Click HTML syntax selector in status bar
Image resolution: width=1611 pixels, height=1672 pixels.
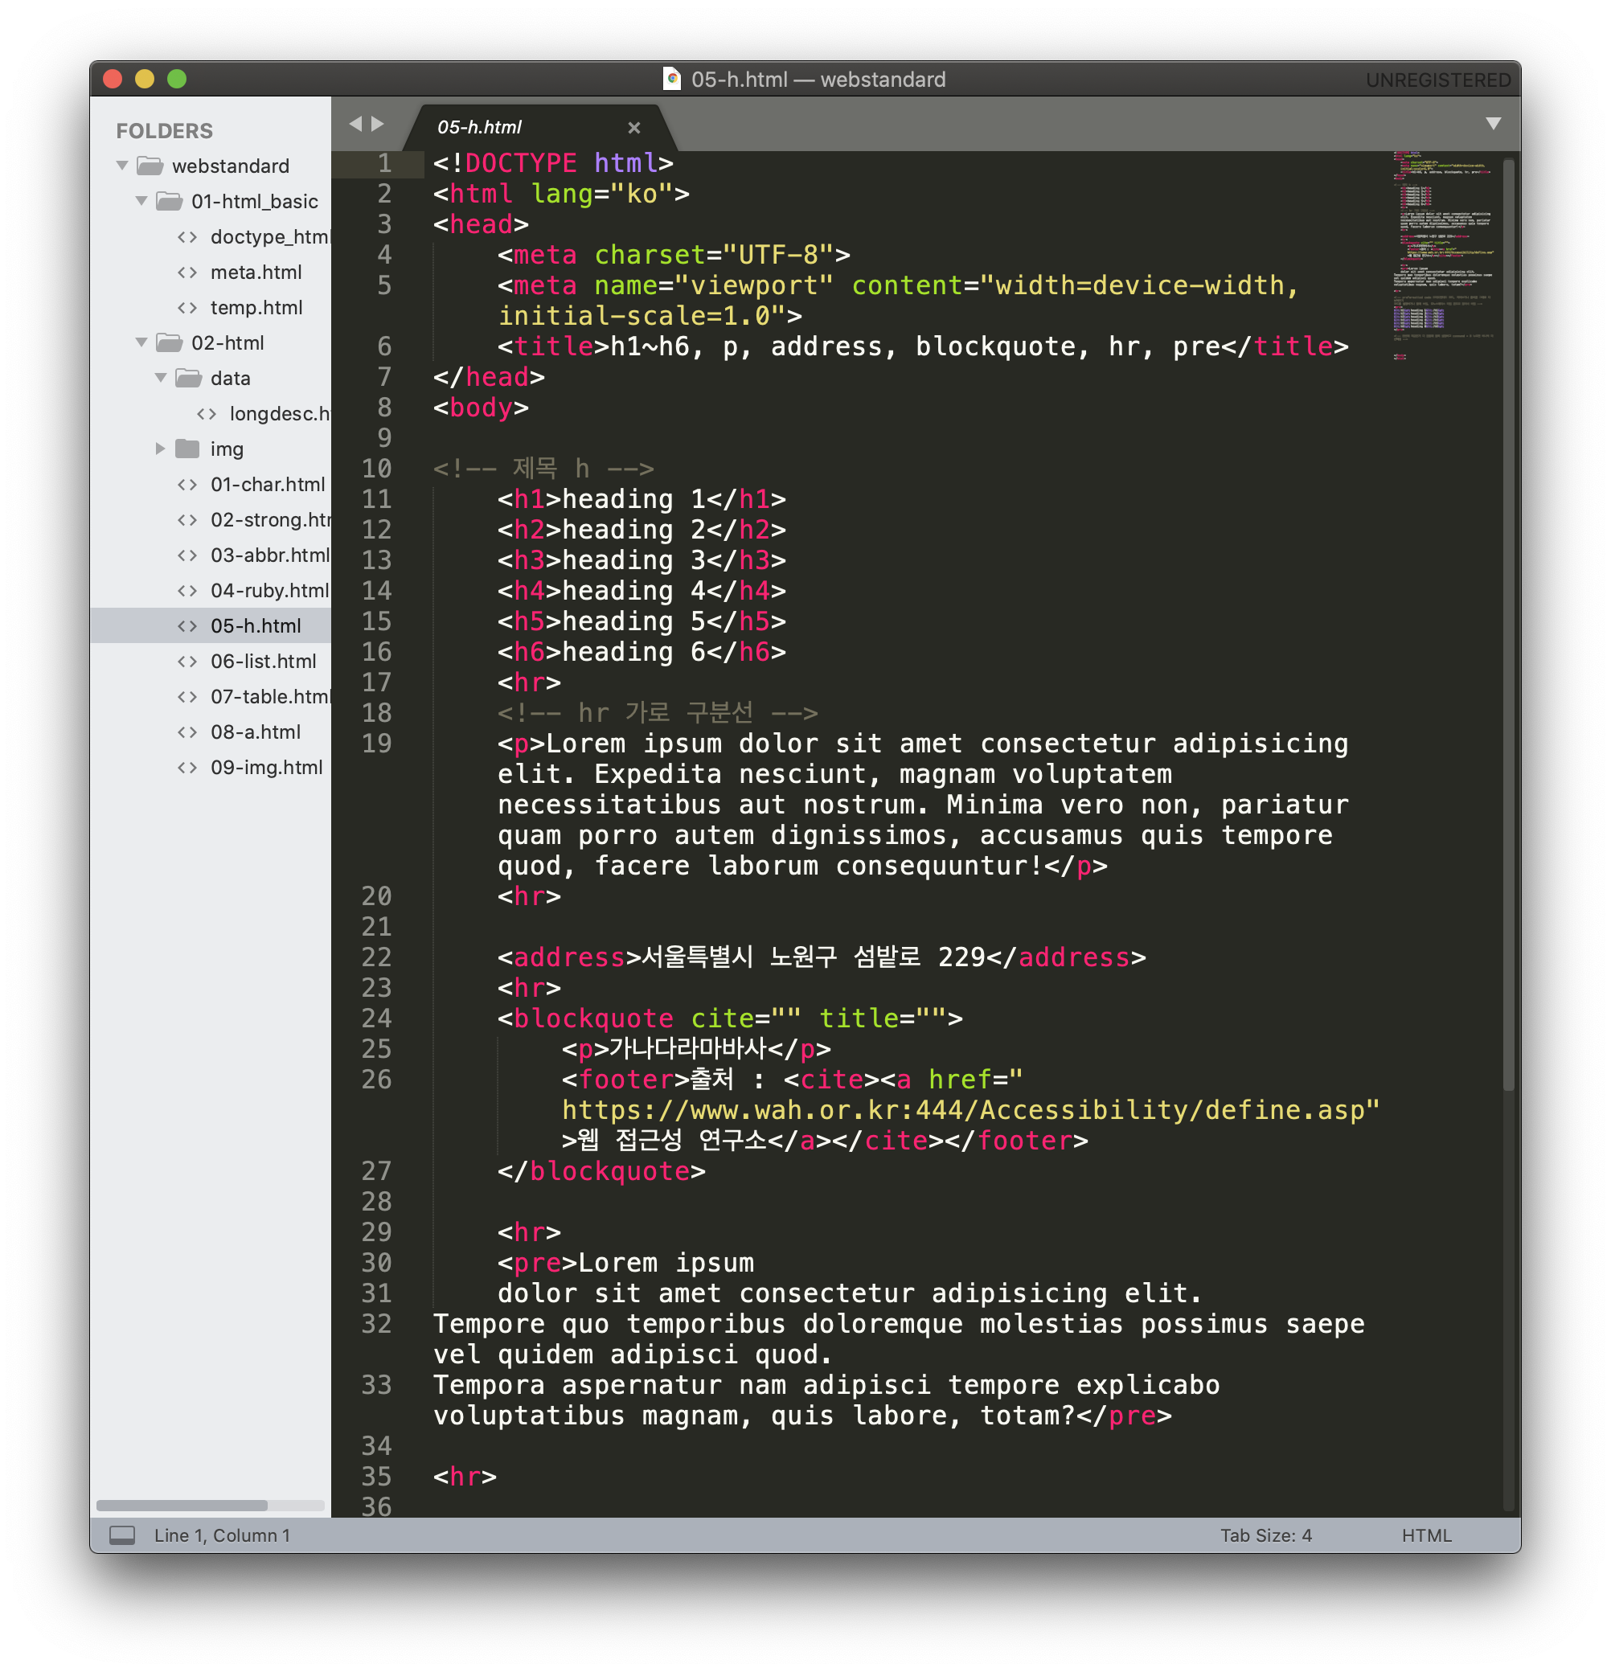(x=1426, y=1535)
